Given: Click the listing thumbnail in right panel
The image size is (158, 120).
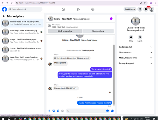Looking at the screenshot, I should 136,21.
